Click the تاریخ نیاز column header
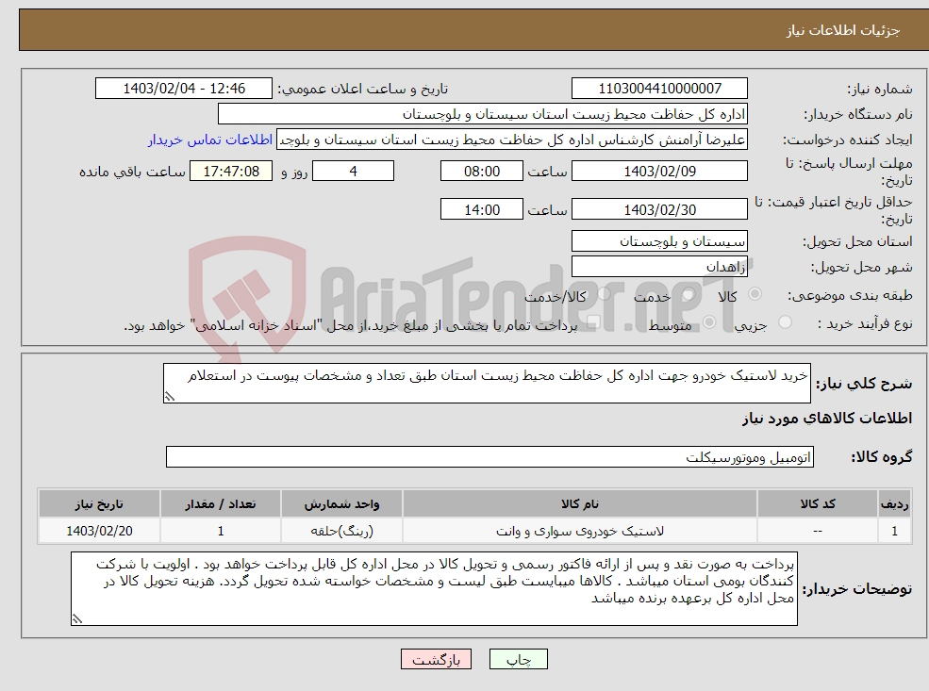 coord(99,504)
